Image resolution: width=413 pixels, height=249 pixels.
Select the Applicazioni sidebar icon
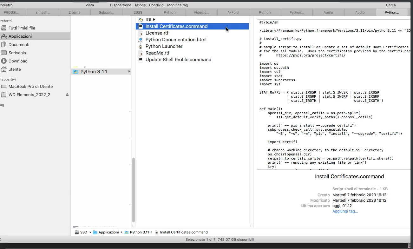(x=4, y=36)
